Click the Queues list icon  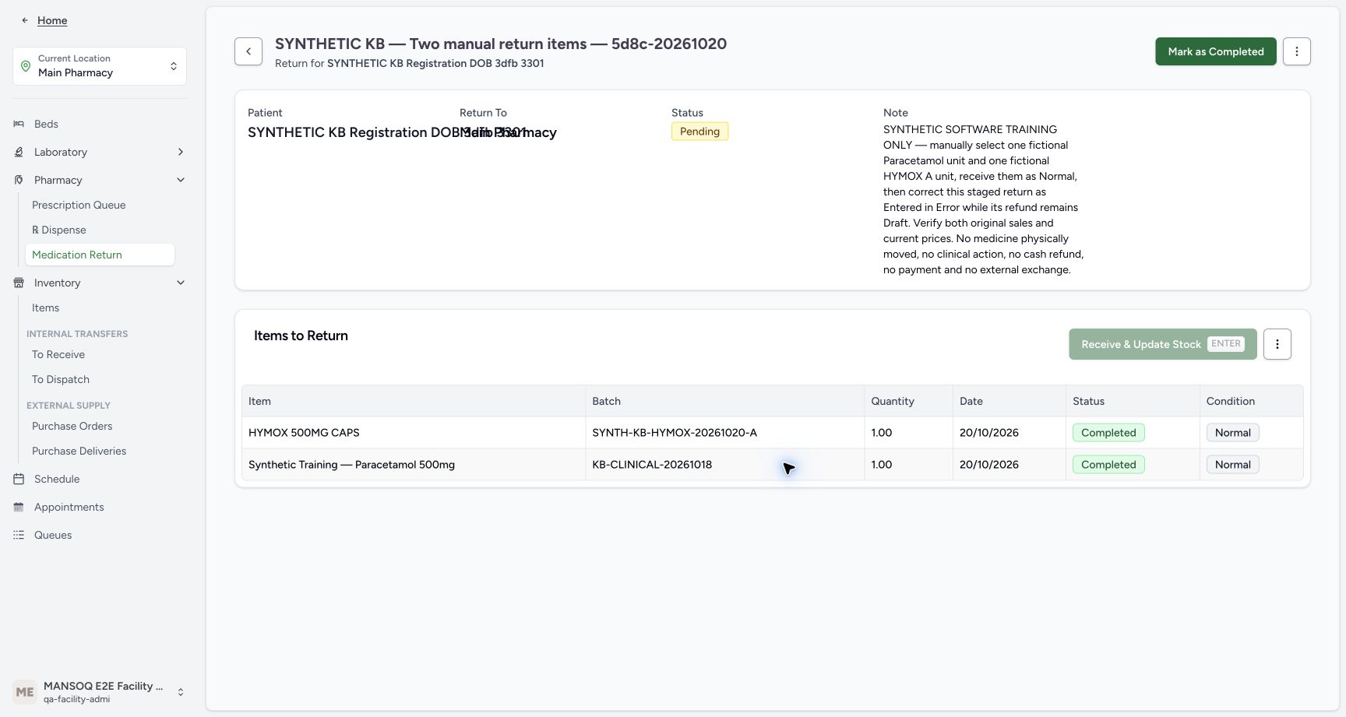click(x=19, y=535)
